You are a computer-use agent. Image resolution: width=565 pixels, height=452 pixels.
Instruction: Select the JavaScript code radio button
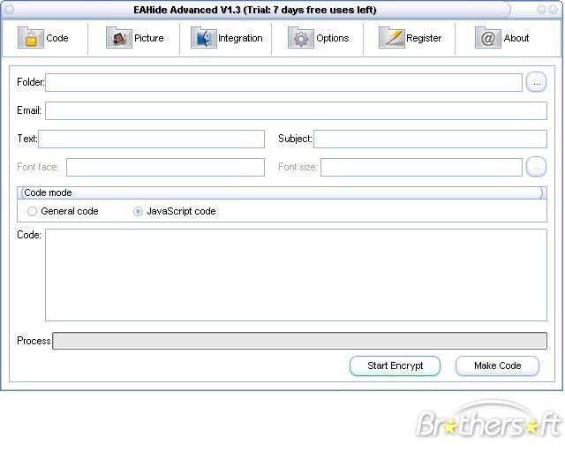[138, 211]
